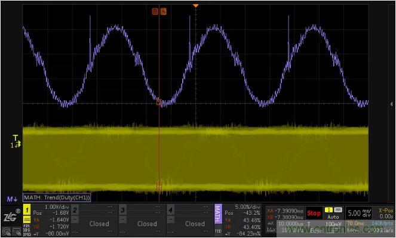The width and height of the screenshot is (396, 238).
Task: Toggle channel 2 on
Action: 75,210
